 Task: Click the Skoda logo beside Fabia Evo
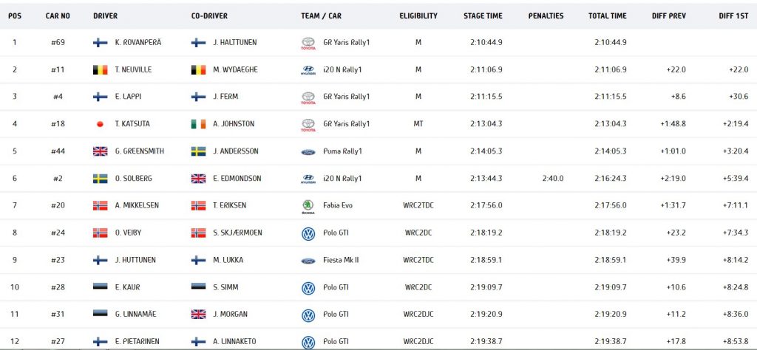(308, 207)
